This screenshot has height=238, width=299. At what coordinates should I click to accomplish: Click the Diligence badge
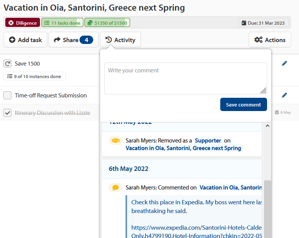click(22, 23)
